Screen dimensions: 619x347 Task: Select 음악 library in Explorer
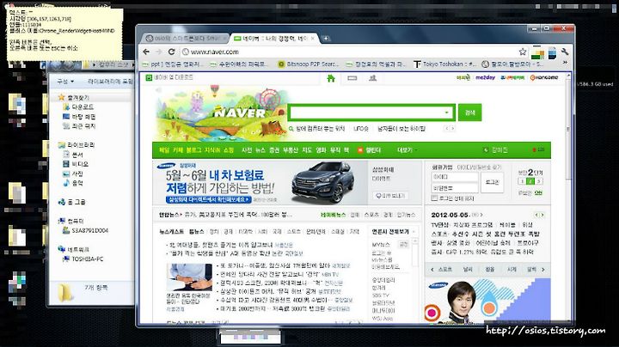click(77, 183)
